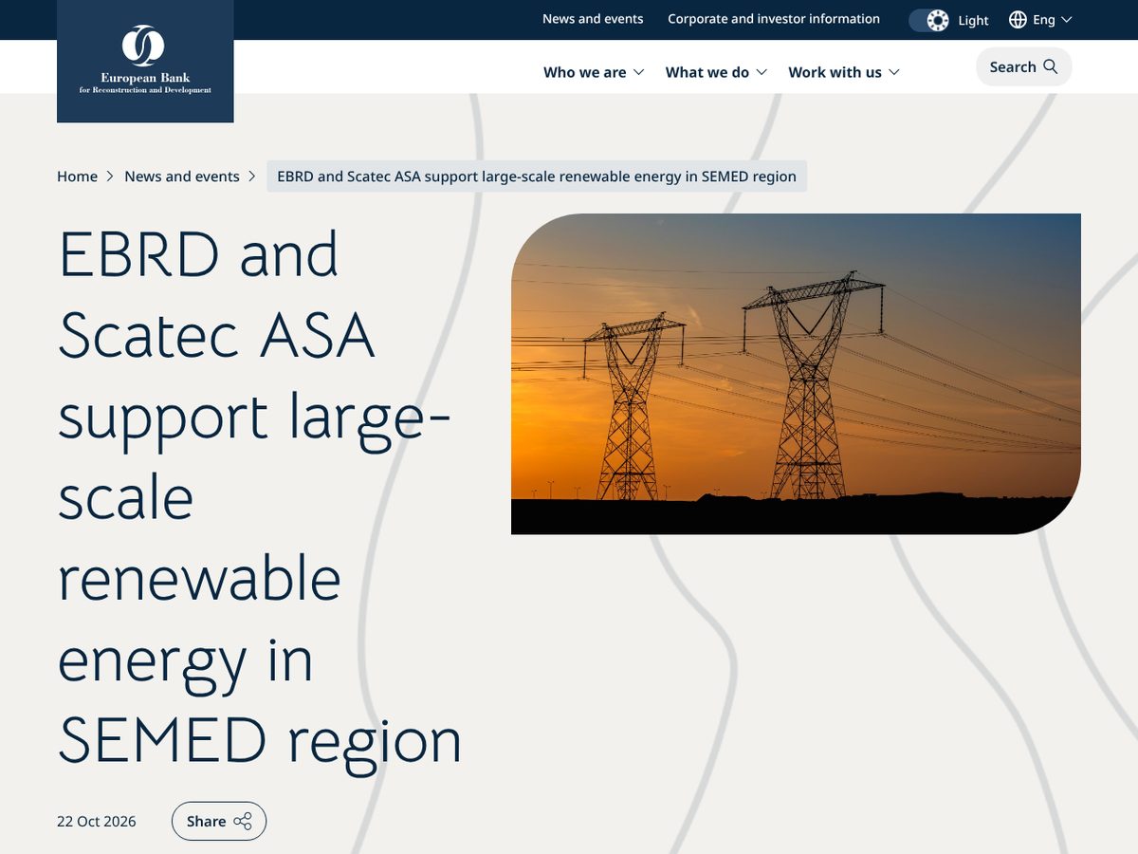The width and height of the screenshot is (1138, 854).
Task: Open News and events in top bar
Action: (593, 19)
